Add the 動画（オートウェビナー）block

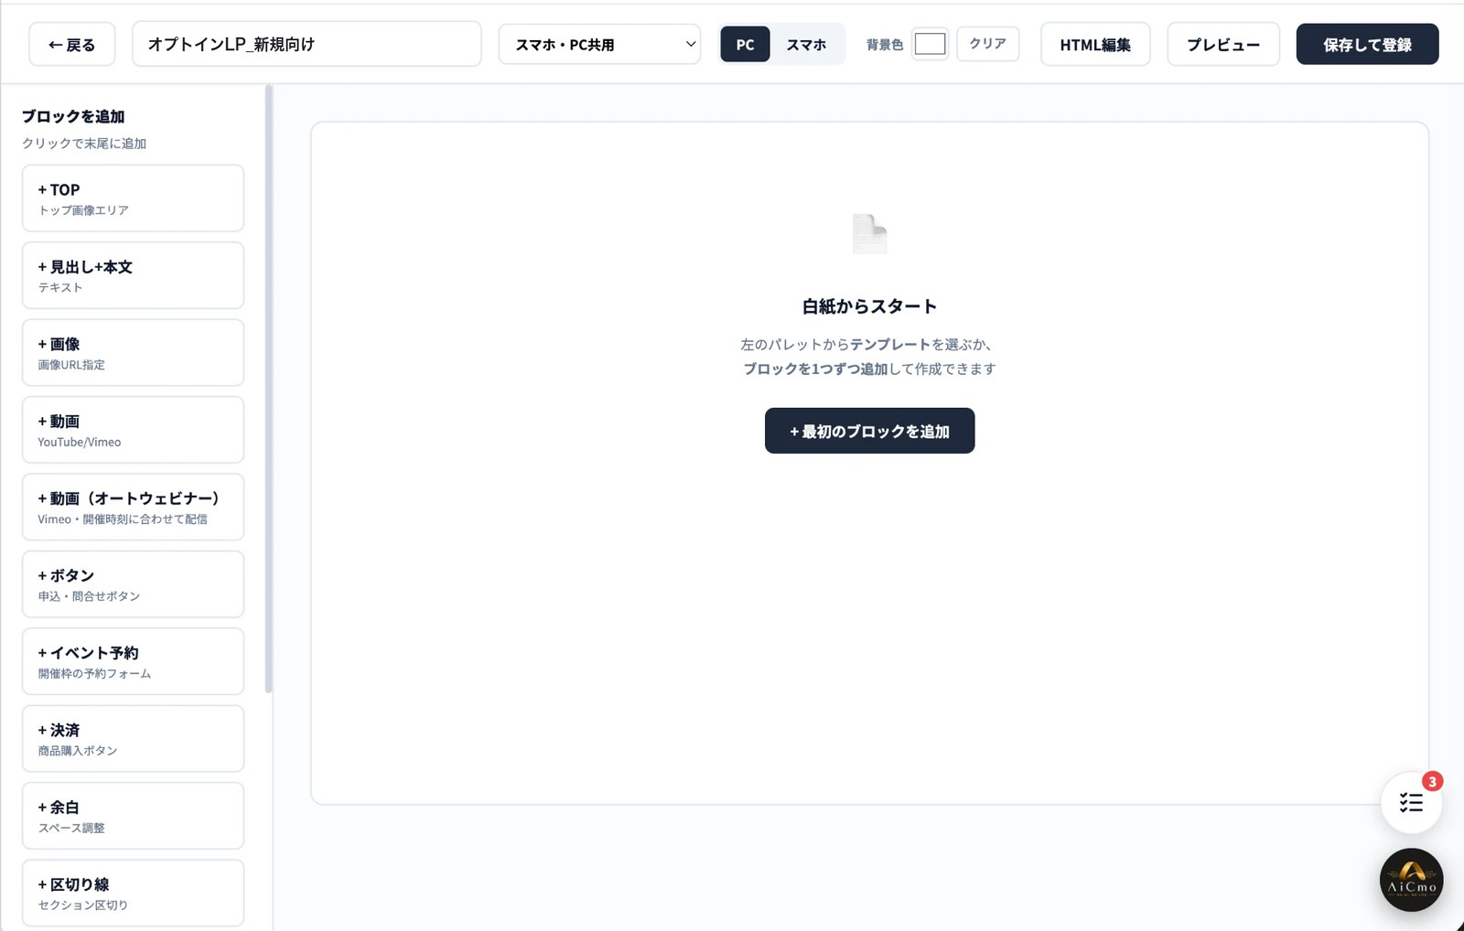click(x=133, y=508)
